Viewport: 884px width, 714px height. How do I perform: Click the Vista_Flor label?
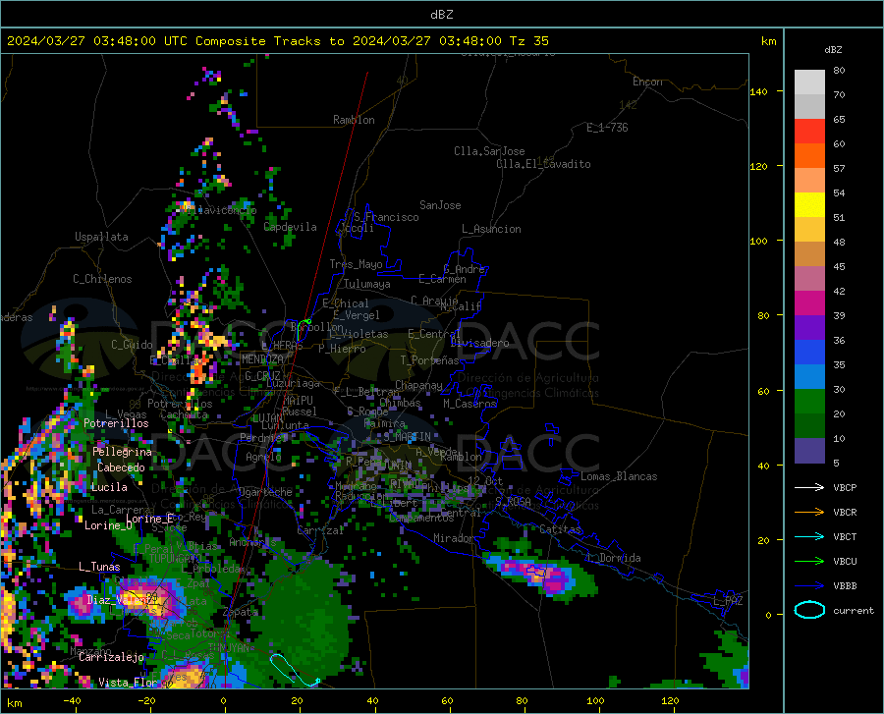point(128,683)
